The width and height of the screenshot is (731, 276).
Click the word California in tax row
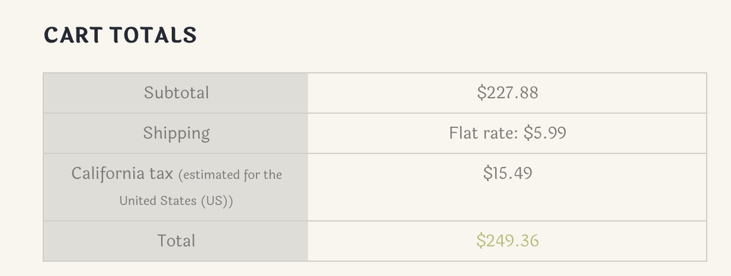[x=108, y=174]
